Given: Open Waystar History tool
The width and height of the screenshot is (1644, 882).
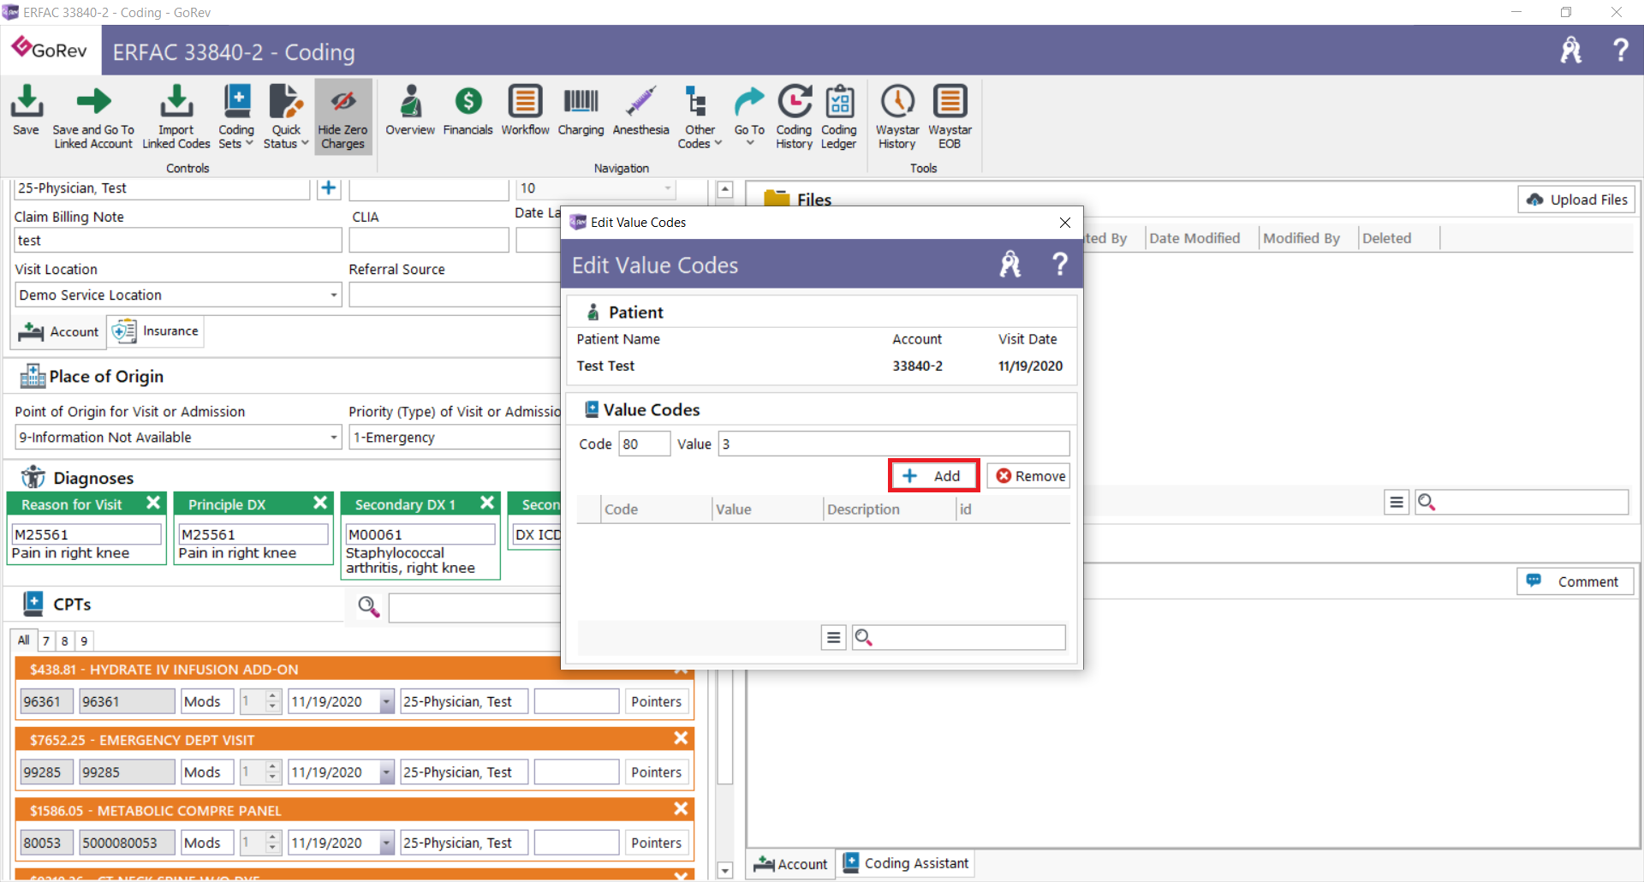Looking at the screenshot, I should (897, 117).
